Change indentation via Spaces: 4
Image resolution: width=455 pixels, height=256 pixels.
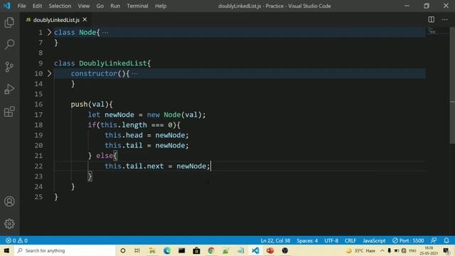307,240
